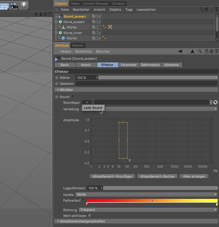Click the new manager plus icon in Attributes
Viewport: 219px width, 227px height.
(x=217, y=51)
